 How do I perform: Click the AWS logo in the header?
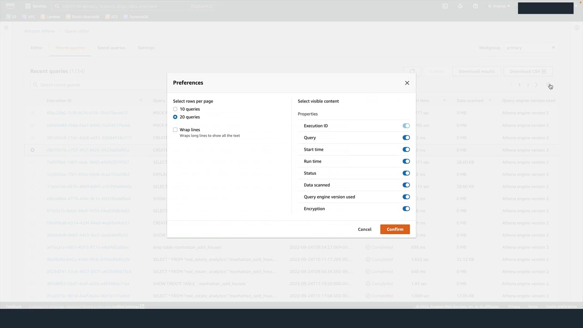[x=10, y=6]
